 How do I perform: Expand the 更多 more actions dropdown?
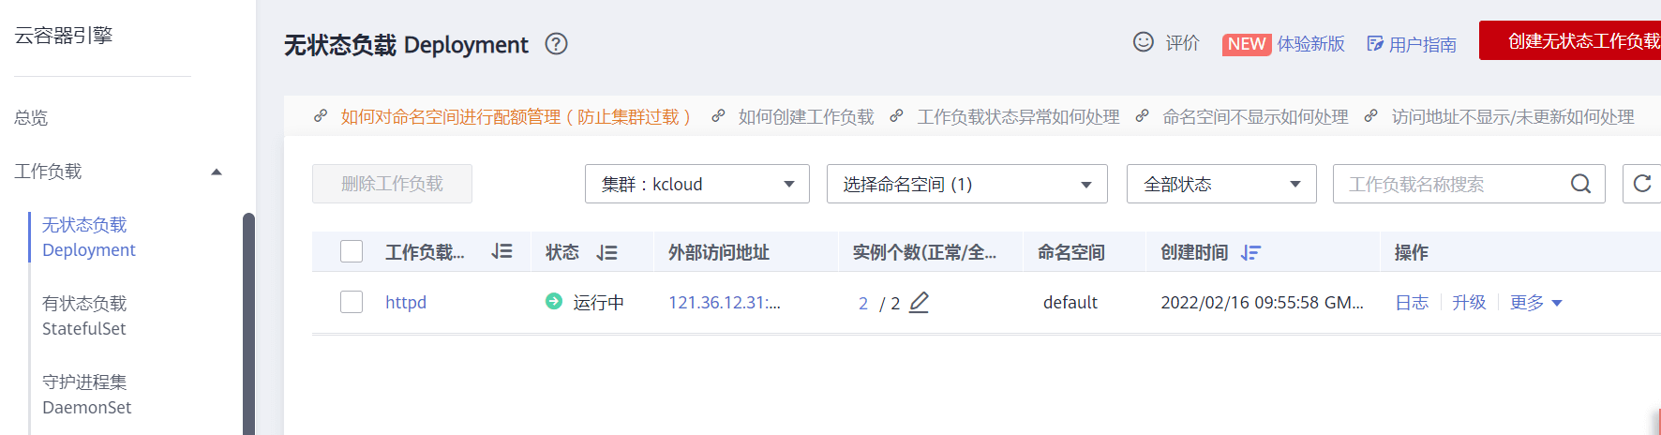tap(1535, 302)
